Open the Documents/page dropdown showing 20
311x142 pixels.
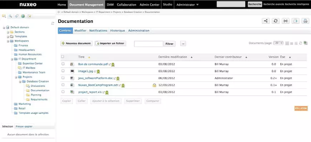tap(278, 43)
